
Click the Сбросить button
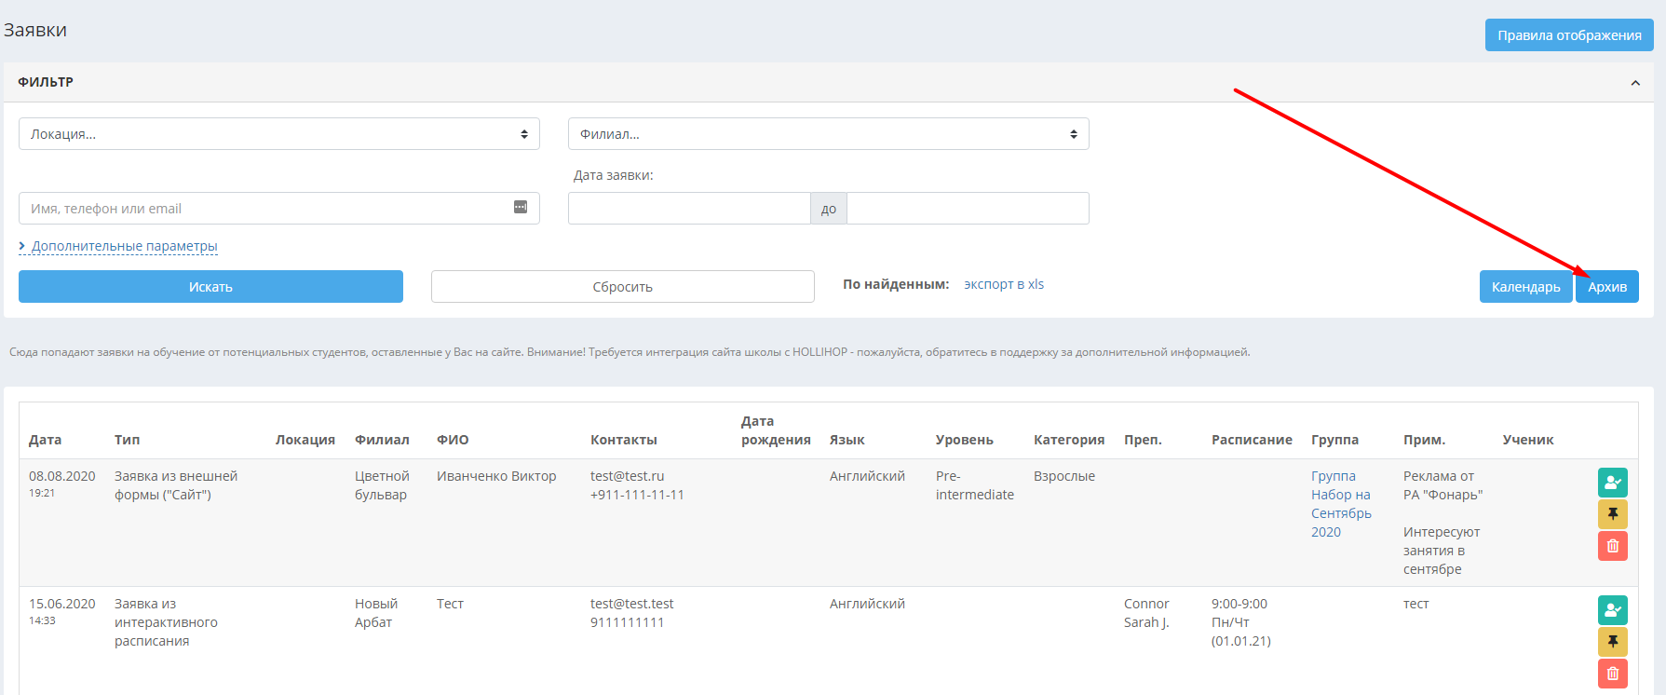(x=623, y=287)
